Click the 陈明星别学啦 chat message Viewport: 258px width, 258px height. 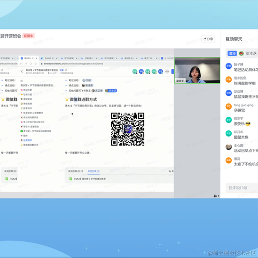(x=245, y=83)
